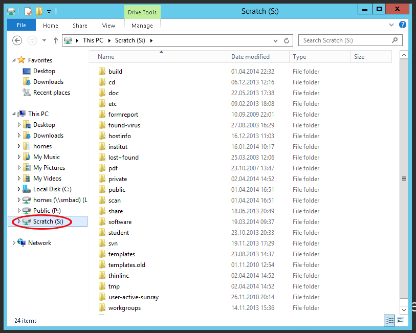The width and height of the screenshot is (416, 333).
Task: Switch to the Home ribbon tab
Action: (x=51, y=26)
